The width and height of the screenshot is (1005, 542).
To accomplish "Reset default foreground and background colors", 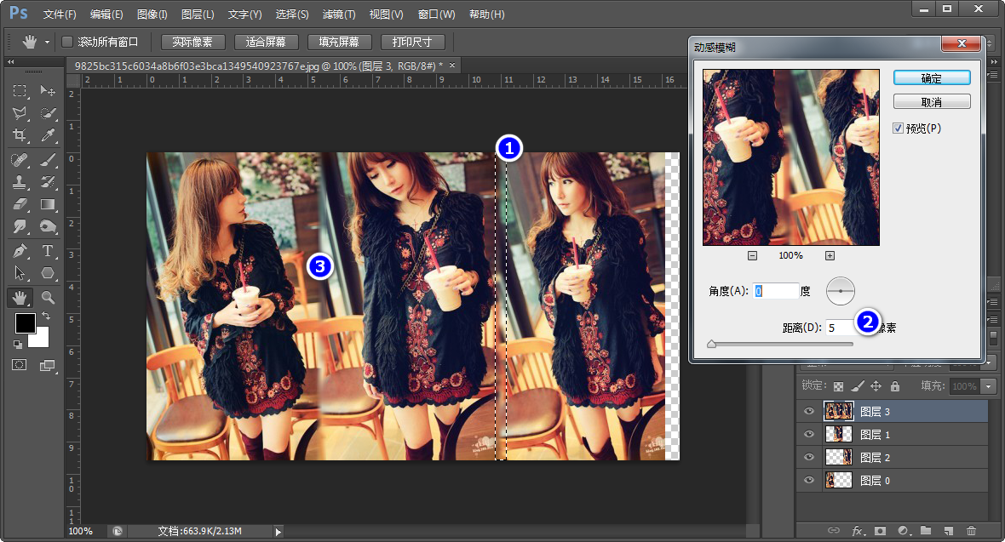I will (x=18, y=345).
